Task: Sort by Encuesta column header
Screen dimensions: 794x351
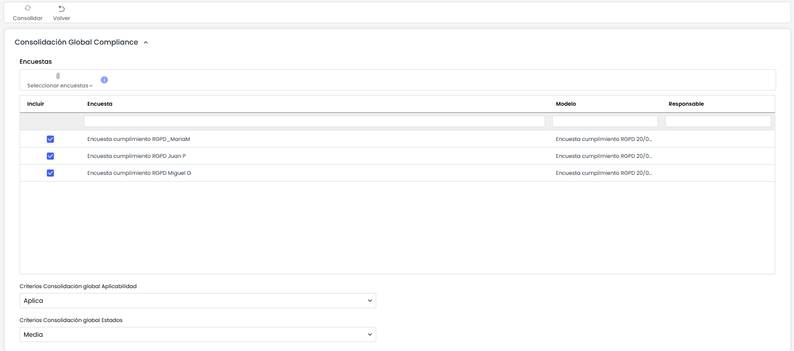Action: (100, 104)
